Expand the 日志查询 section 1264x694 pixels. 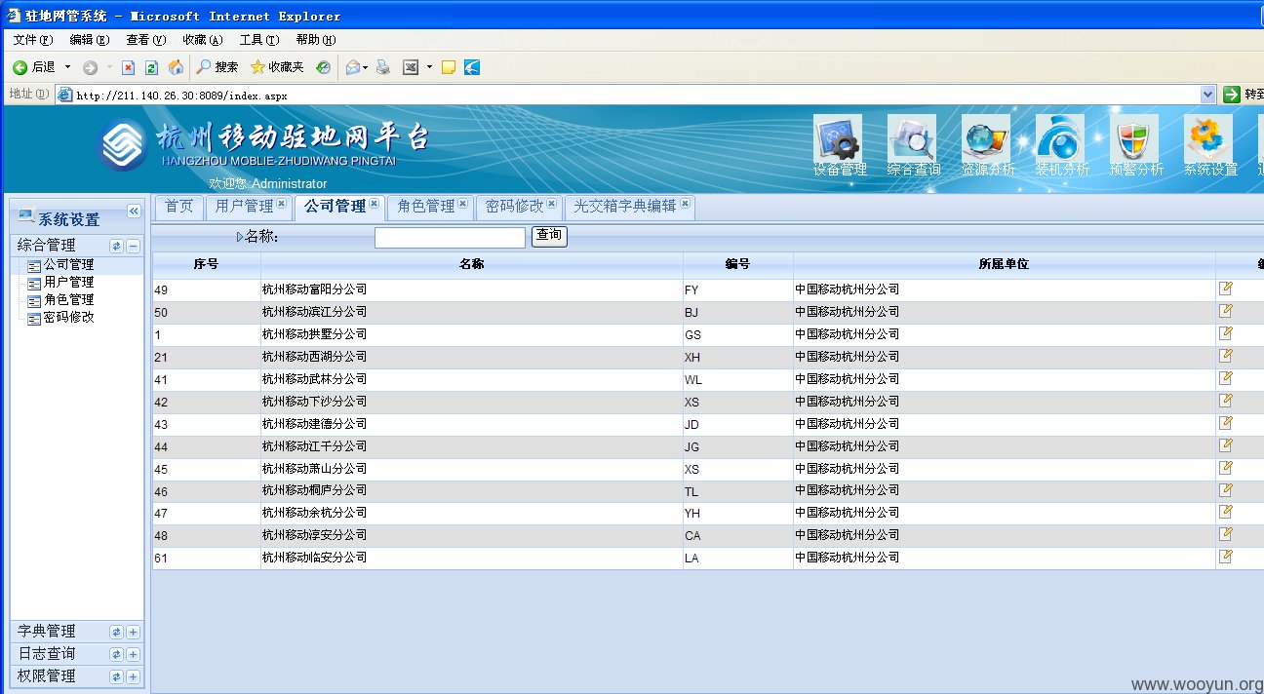click(x=134, y=654)
